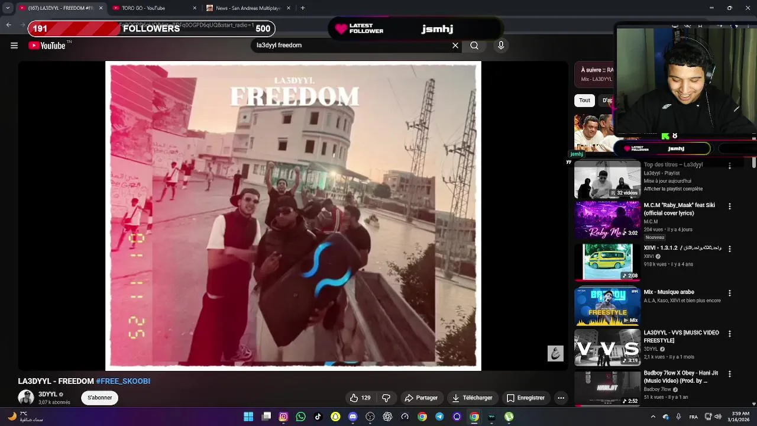
Task: Dislike the video with thumbs-down
Action: [386, 398]
